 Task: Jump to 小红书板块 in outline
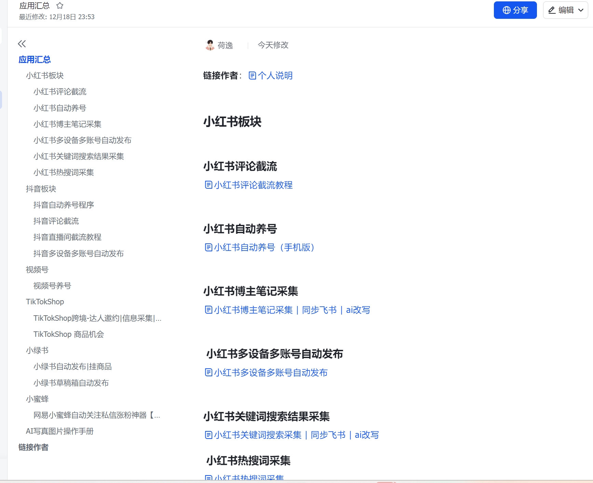[45, 75]
